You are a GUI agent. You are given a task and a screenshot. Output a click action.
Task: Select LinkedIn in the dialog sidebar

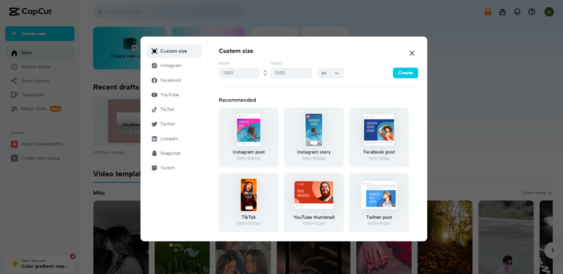point(174,139)
